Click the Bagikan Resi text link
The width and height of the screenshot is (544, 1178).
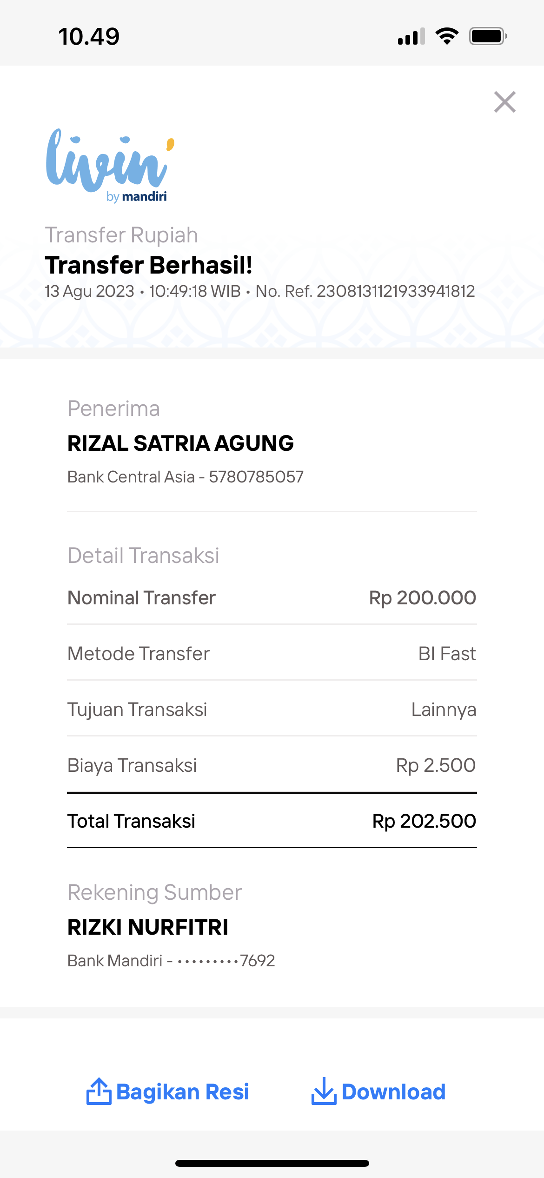tap(182, 1092)
